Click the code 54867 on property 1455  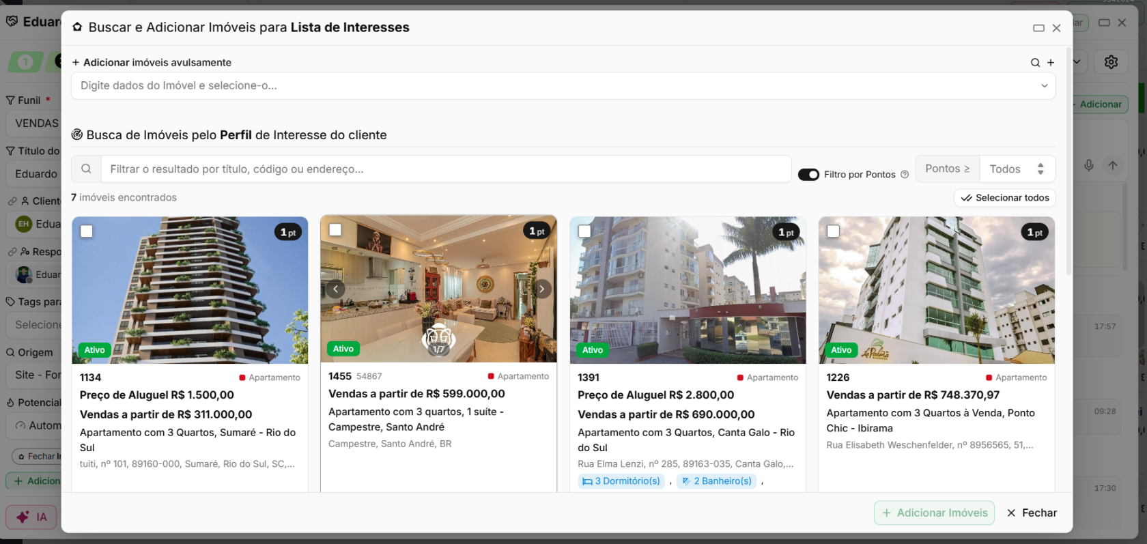[369, 376]
